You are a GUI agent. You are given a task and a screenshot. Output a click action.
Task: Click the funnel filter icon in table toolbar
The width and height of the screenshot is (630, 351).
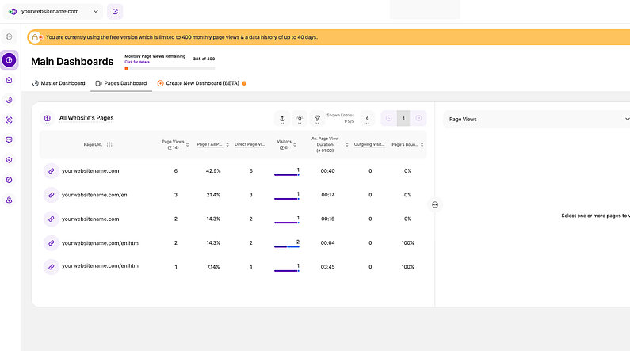coord(317,119)
